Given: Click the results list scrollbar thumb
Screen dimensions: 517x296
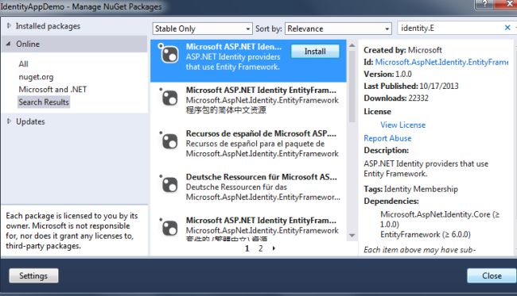Looking at the screenshot, I should point(352,86).
